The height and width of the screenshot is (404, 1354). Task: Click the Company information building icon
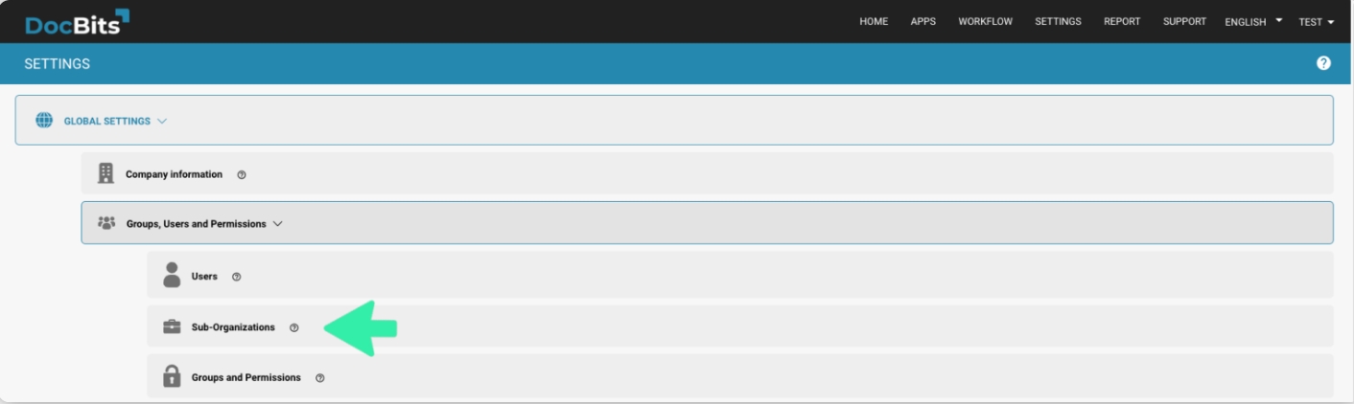tap(105, 173)
